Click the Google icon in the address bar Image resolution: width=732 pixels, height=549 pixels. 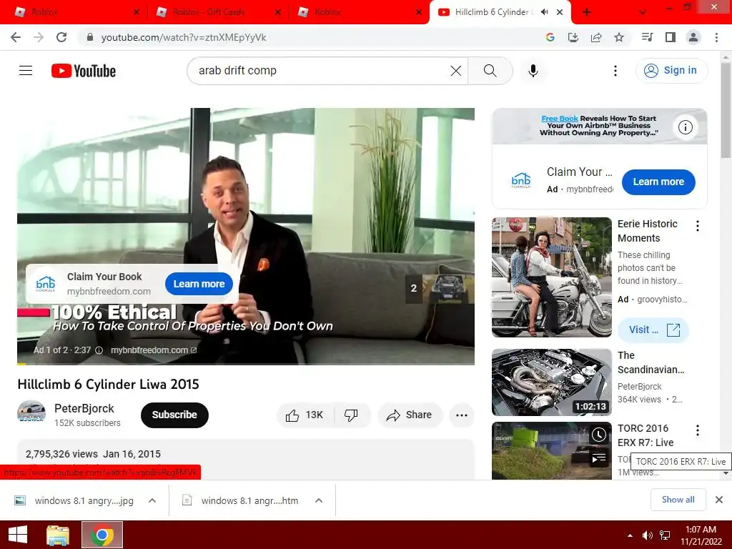550,37
